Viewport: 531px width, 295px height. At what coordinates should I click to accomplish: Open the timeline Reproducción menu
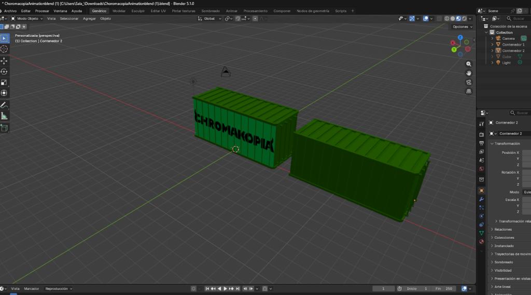click(59, 289)
